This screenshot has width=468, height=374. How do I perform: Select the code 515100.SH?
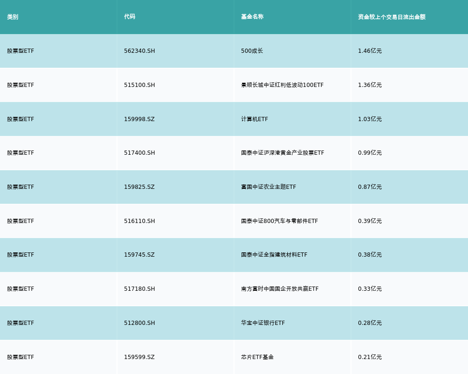tap(139, 85)
